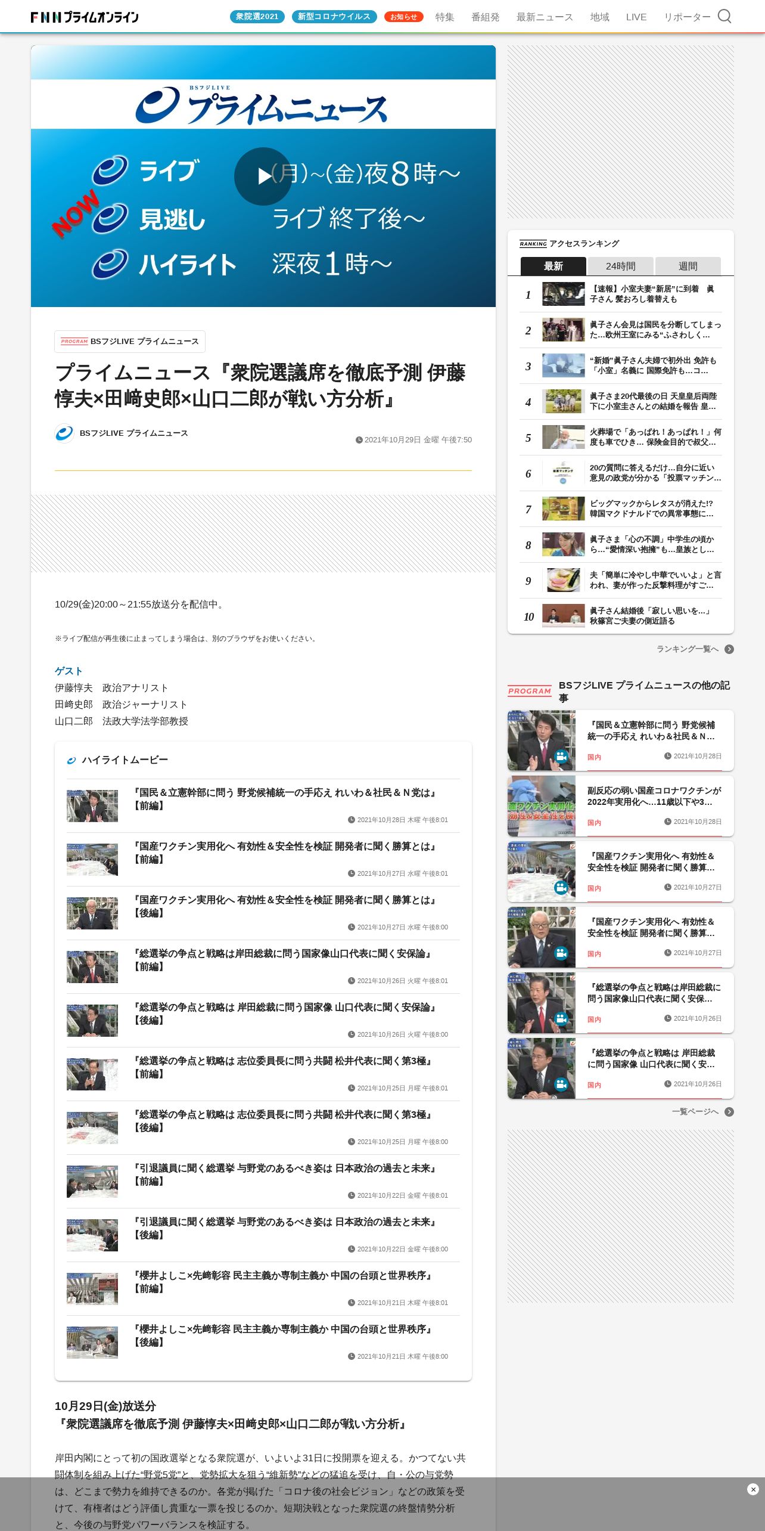Click thumbnail of rank 9 冷やし中華 article
This screenshot has height=1531, width=765.
click(x=563, y=580)
